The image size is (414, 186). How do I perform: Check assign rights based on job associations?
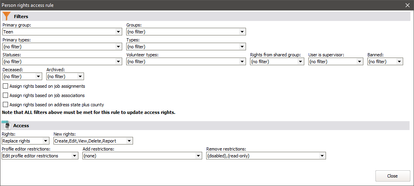pyautogui.click(x=5, y=95)
